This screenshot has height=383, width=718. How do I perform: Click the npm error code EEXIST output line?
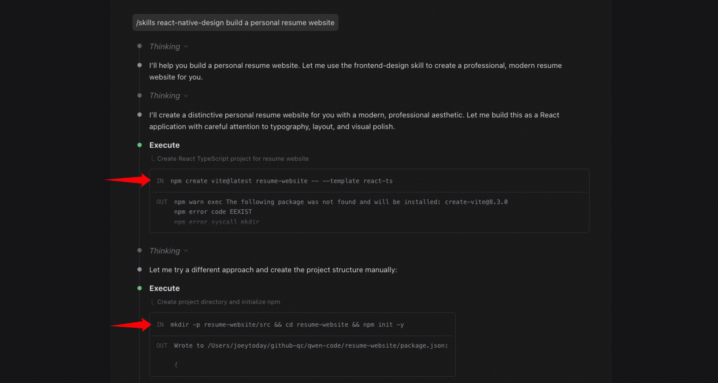(x=213, y=212)
